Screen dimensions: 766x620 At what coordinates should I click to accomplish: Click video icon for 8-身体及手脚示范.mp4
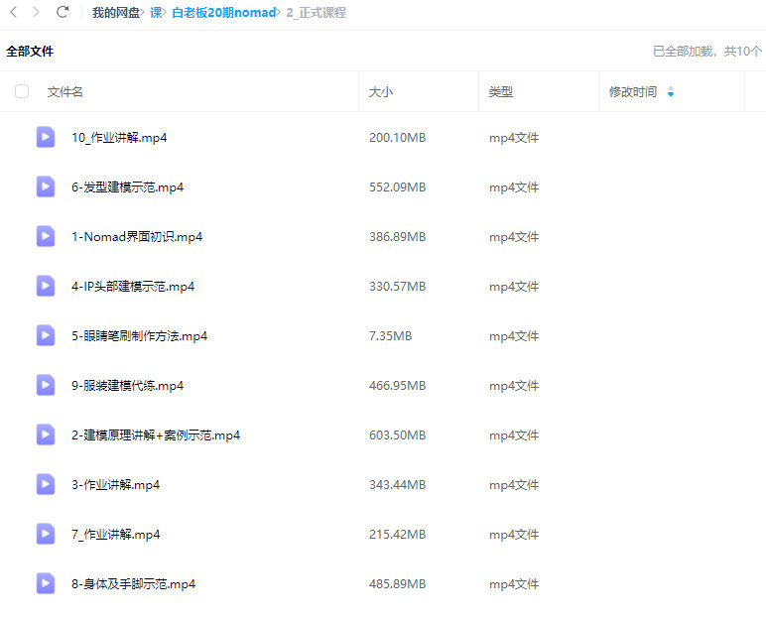46,583
